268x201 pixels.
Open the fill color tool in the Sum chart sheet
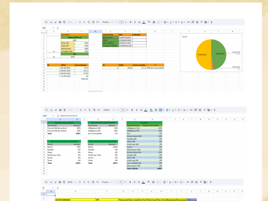149,22
